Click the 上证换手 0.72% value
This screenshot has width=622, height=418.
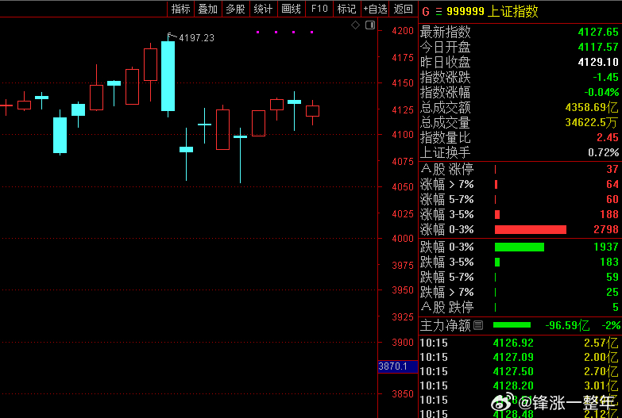coord(604,152)
